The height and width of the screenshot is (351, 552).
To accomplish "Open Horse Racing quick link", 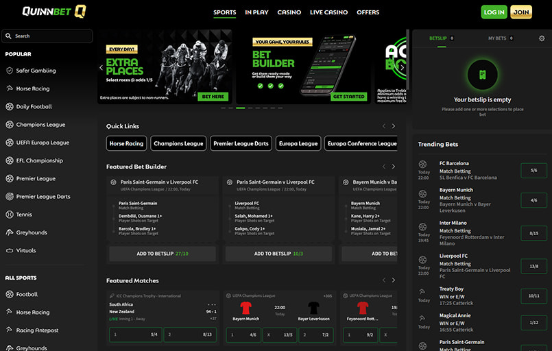I will (126, 144).
